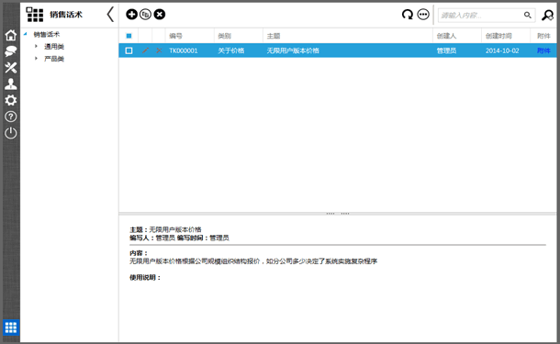The image size is (560, 344).
Task: Open the 附件 link on row TK000001
Action: 543,50
